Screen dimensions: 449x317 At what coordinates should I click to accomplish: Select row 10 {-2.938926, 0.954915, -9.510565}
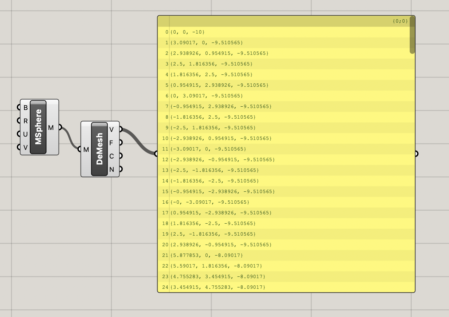(x=221, y=138)
